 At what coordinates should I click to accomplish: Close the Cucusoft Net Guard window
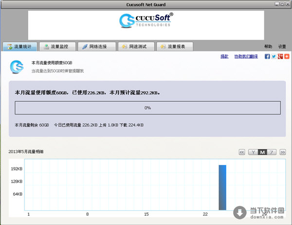(x=288, y=4)
